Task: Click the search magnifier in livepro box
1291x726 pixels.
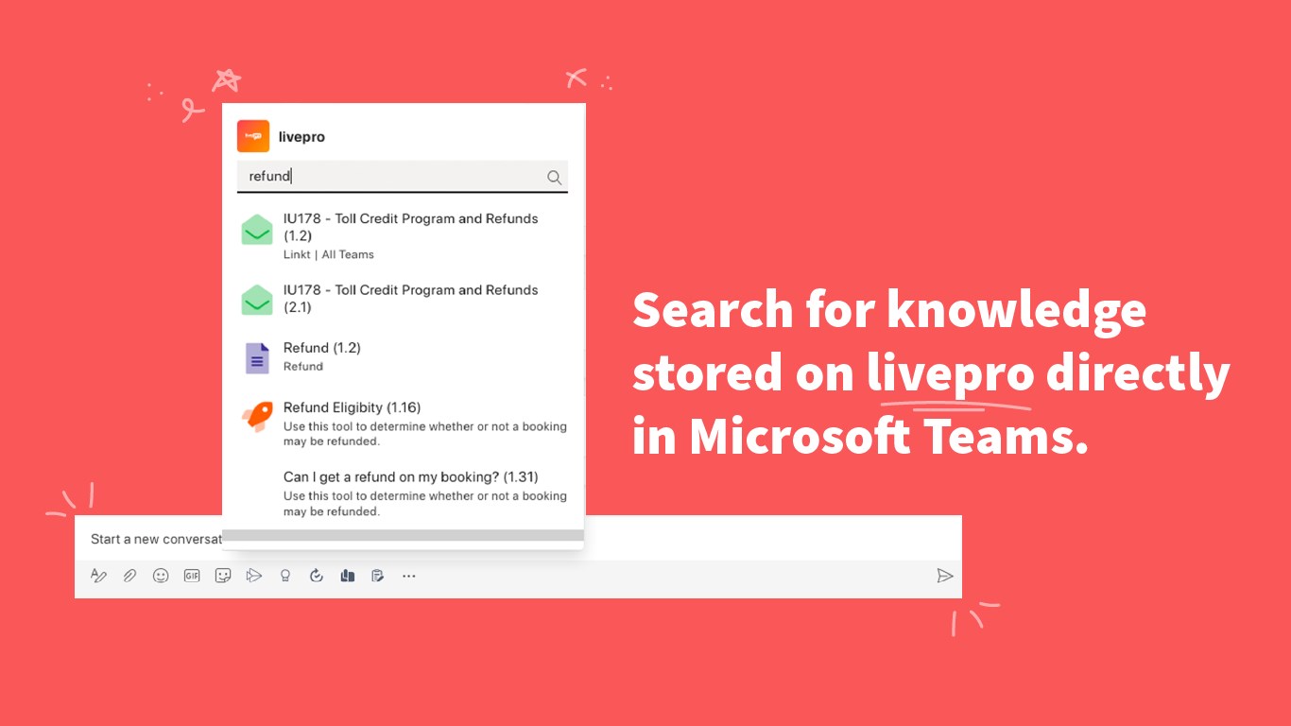Action: tap(554, 177)
